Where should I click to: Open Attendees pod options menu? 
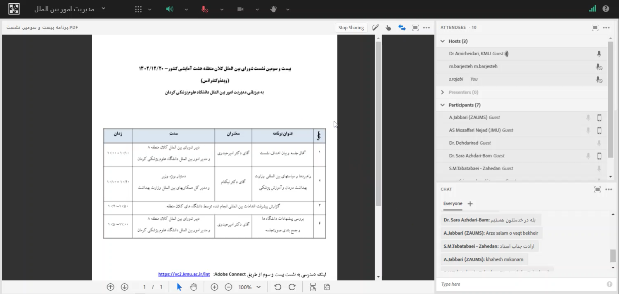pos(606,28)
